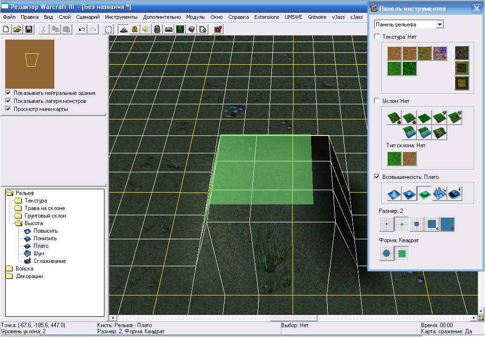Open the Декорации folder in the tree
Image resolution: width=485 pixels, height=337 pixels.
click(29, 276)
